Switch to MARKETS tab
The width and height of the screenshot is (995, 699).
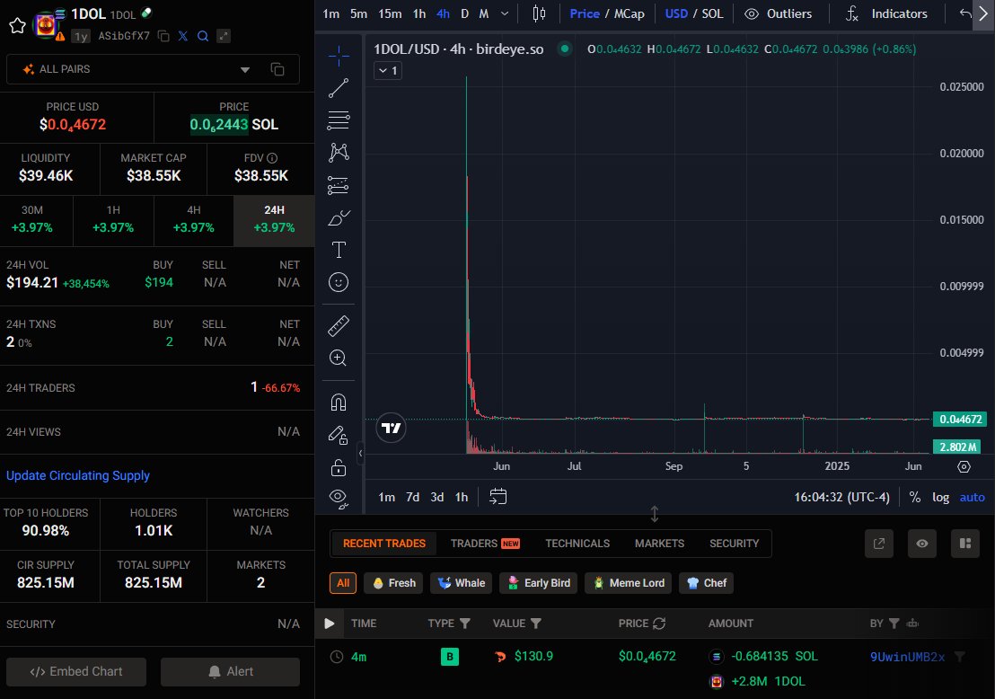click(x=659, y=544)
